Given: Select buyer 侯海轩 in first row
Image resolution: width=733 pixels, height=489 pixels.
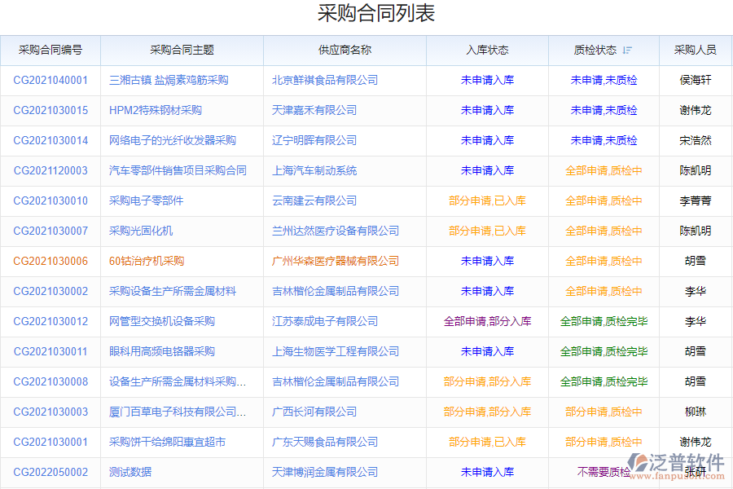Looking at the screenshot, I should click(696, 80).
